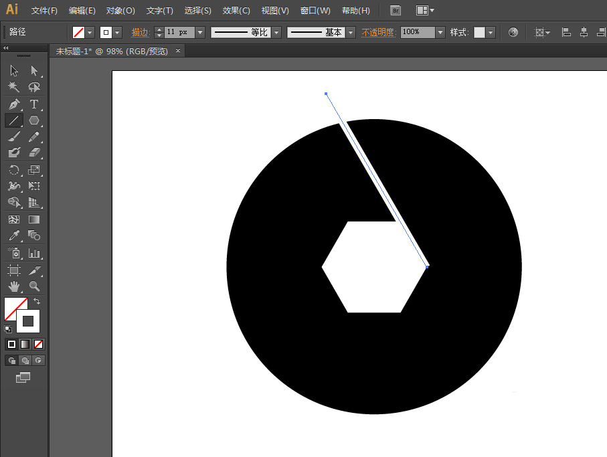Screen dimensions: 607x457
Task: Open the variable width profile dropdown
Action: tap(276, 31)
